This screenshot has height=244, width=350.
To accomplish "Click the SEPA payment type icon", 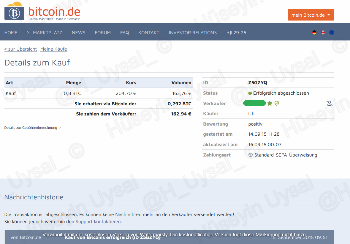I will [251, 155].
